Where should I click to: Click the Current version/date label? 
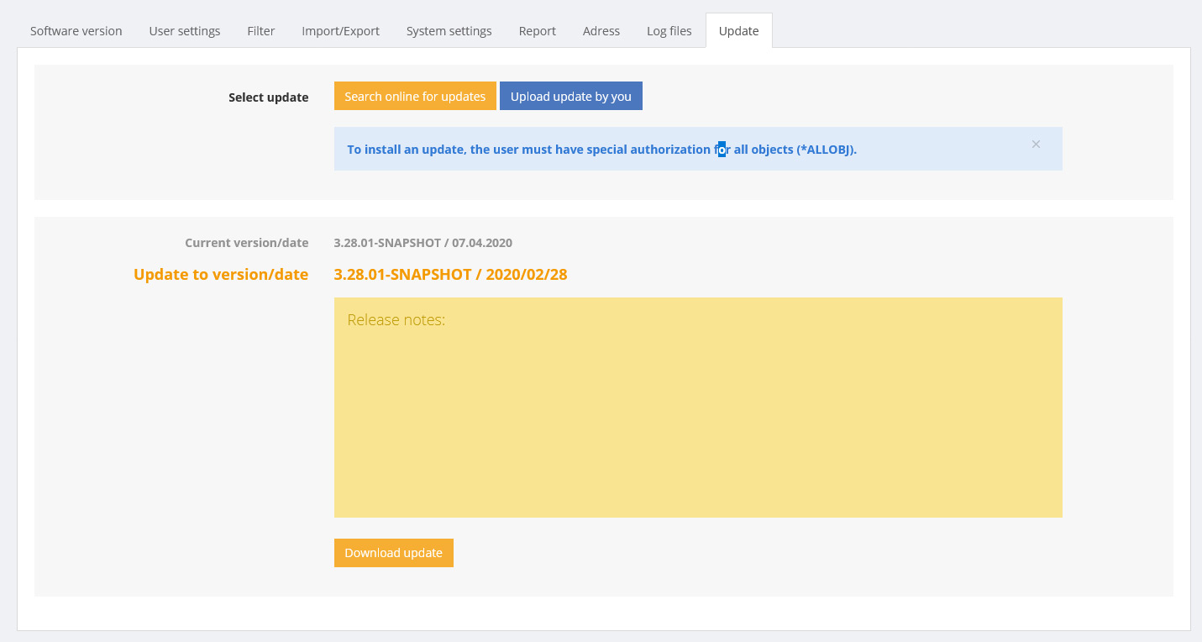click(246, 243)
